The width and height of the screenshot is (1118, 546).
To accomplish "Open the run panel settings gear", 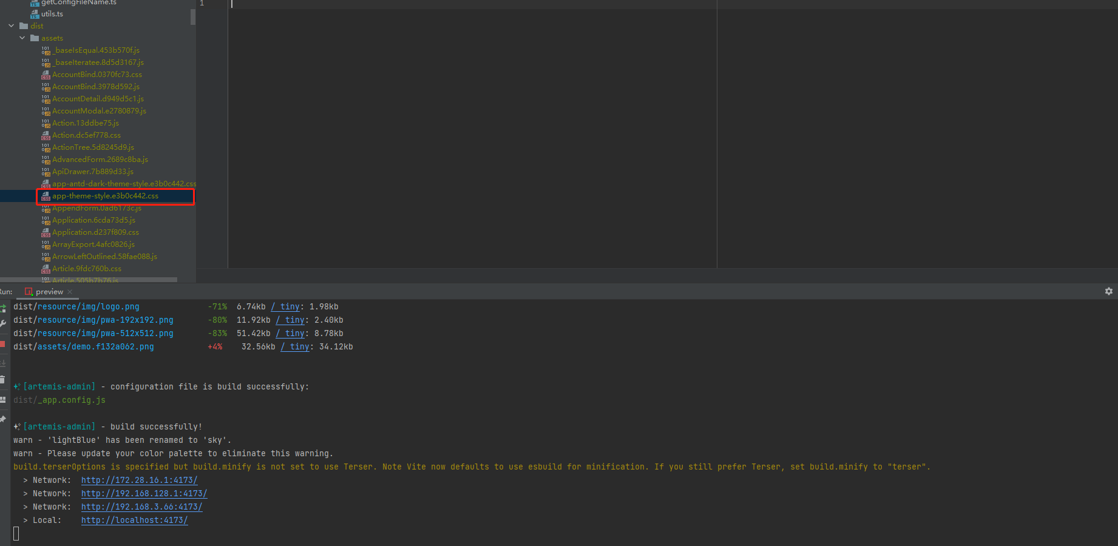I will coord(1110,291).
